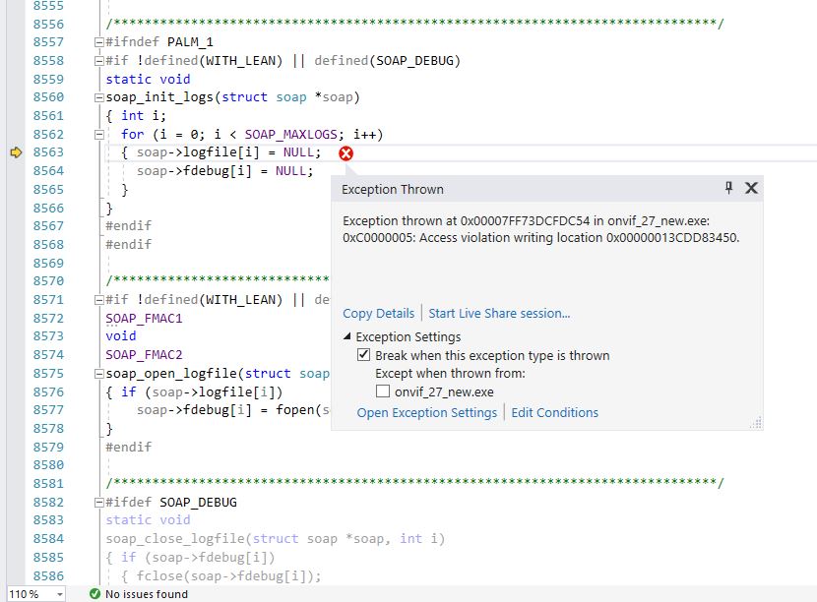Click the green checkmark in the status bar

click(x=94, y=594)
